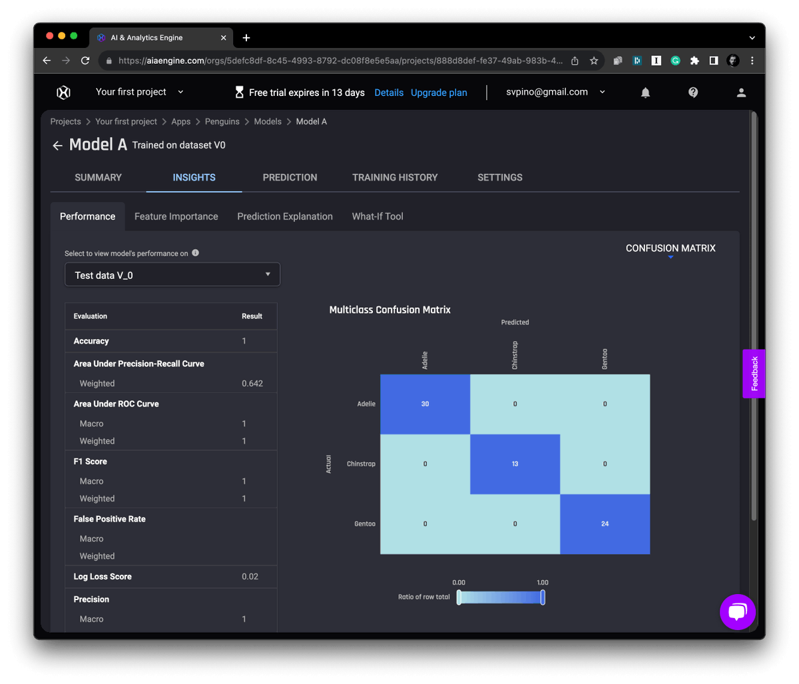The image size is (799, 684).
Task: Go to Models breadcrumb
Action: click(268, 122)
